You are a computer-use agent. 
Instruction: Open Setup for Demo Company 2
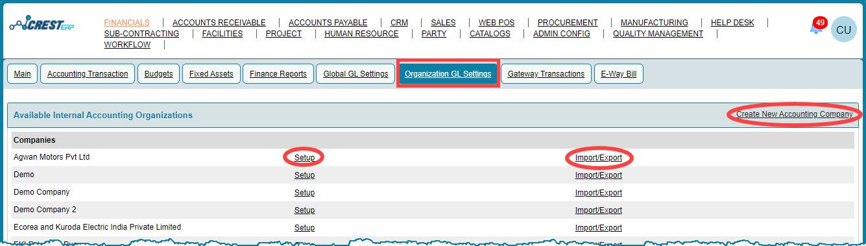pos(304,210)
